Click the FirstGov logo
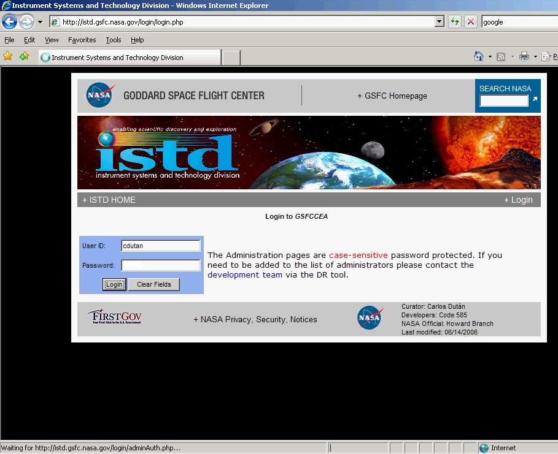Screen dimensions: 558x454 tap(115, 316)
